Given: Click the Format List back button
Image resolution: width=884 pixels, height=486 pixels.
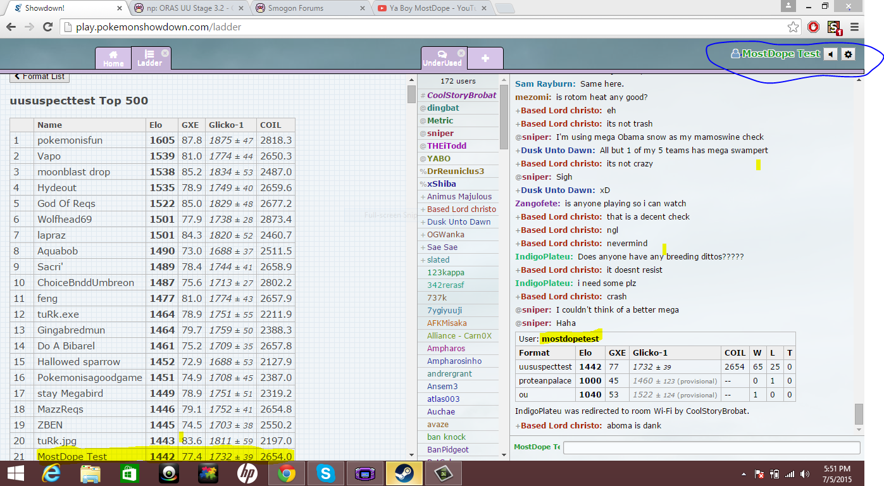Looking at the screenshot, I should click(39, 77).
